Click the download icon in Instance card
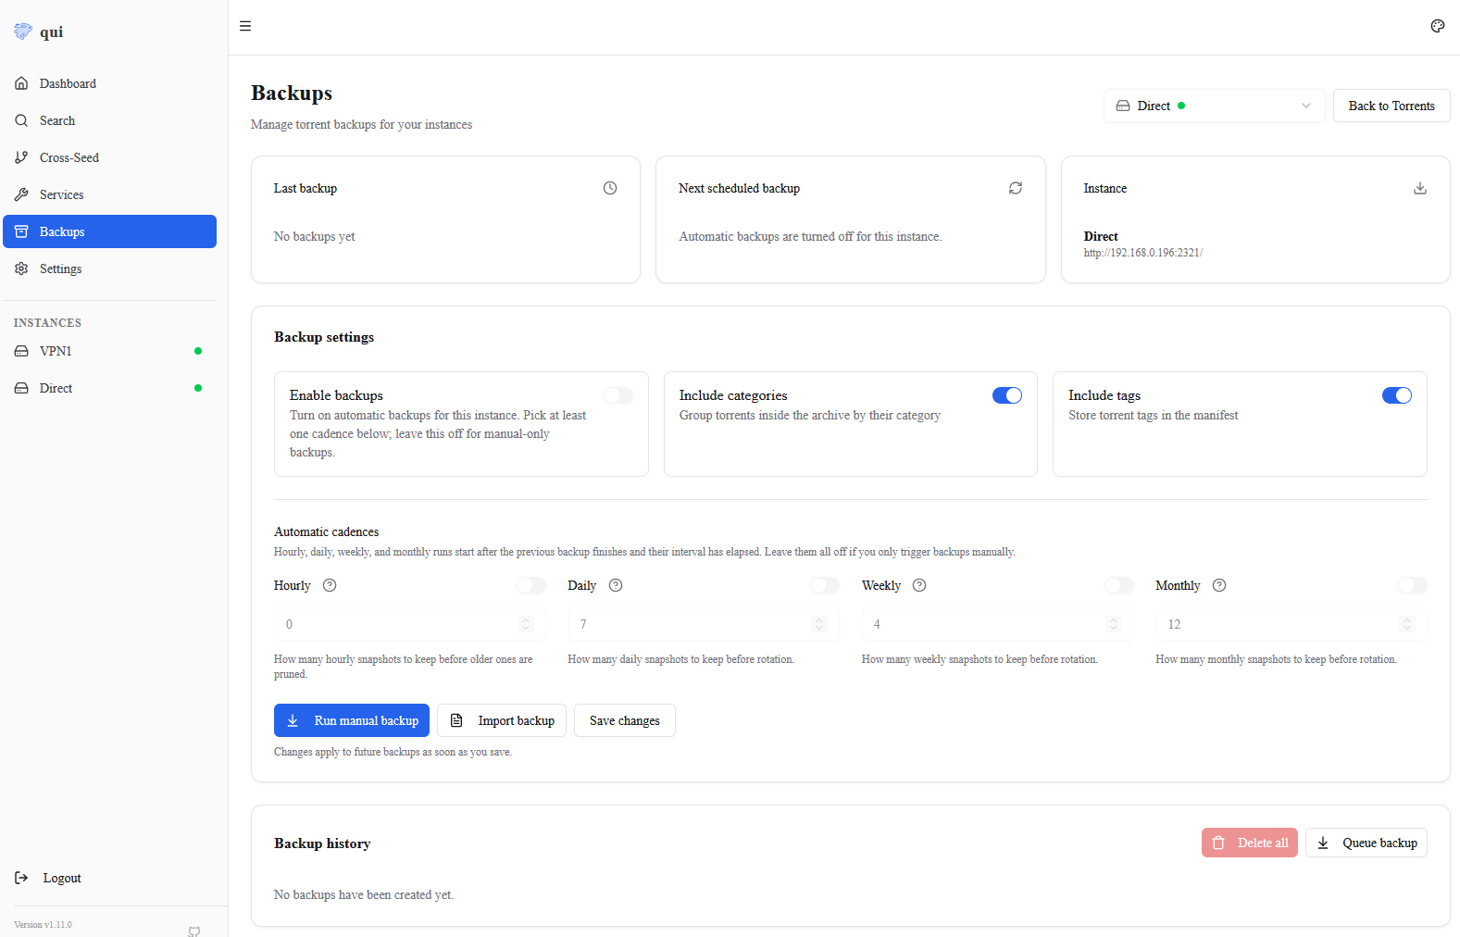The image size is (1460, 937). point(1420,188)
